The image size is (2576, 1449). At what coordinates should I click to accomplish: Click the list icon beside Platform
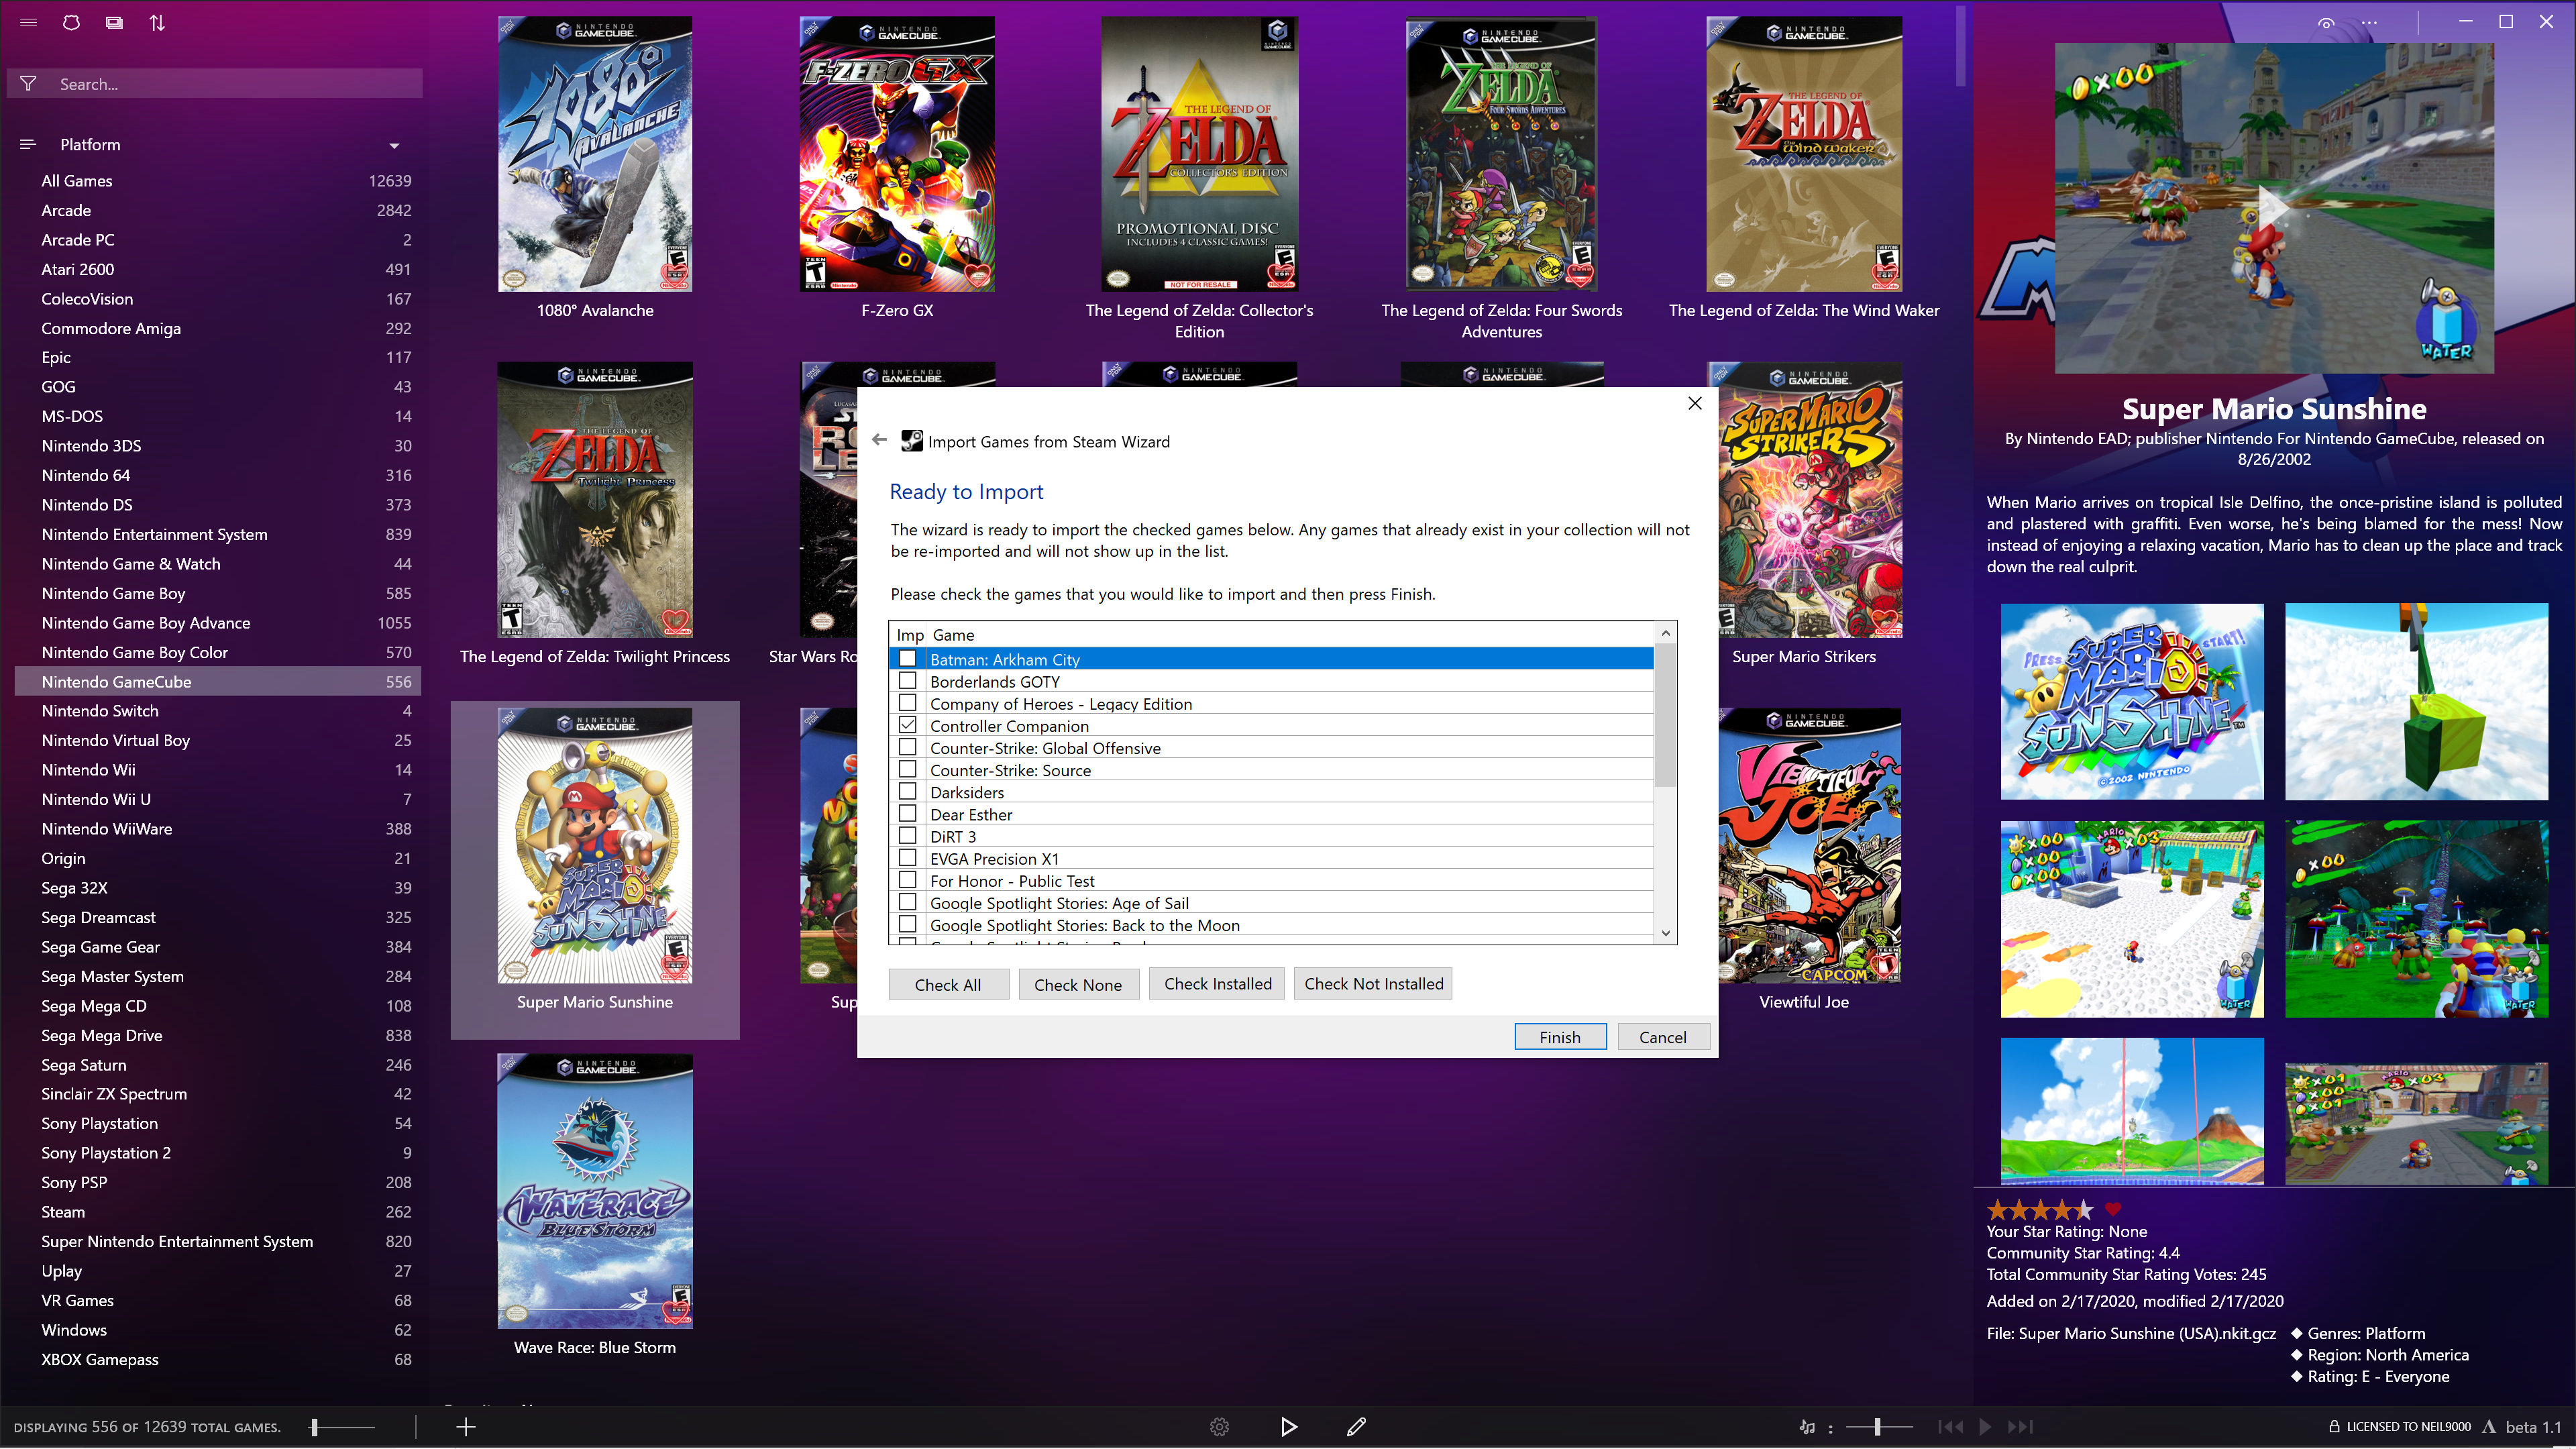[x=28, y=144]
